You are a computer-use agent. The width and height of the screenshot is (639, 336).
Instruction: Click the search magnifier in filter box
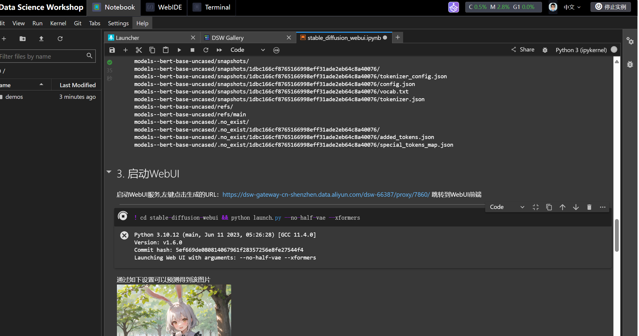(89, 56)
